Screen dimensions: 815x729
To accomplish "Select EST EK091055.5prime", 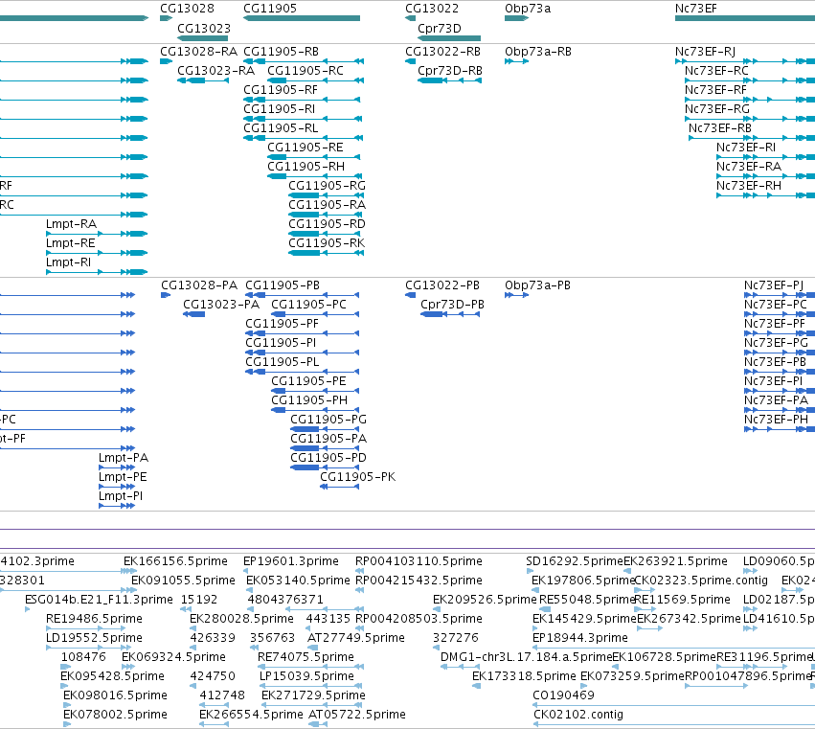I will (184, 581).
